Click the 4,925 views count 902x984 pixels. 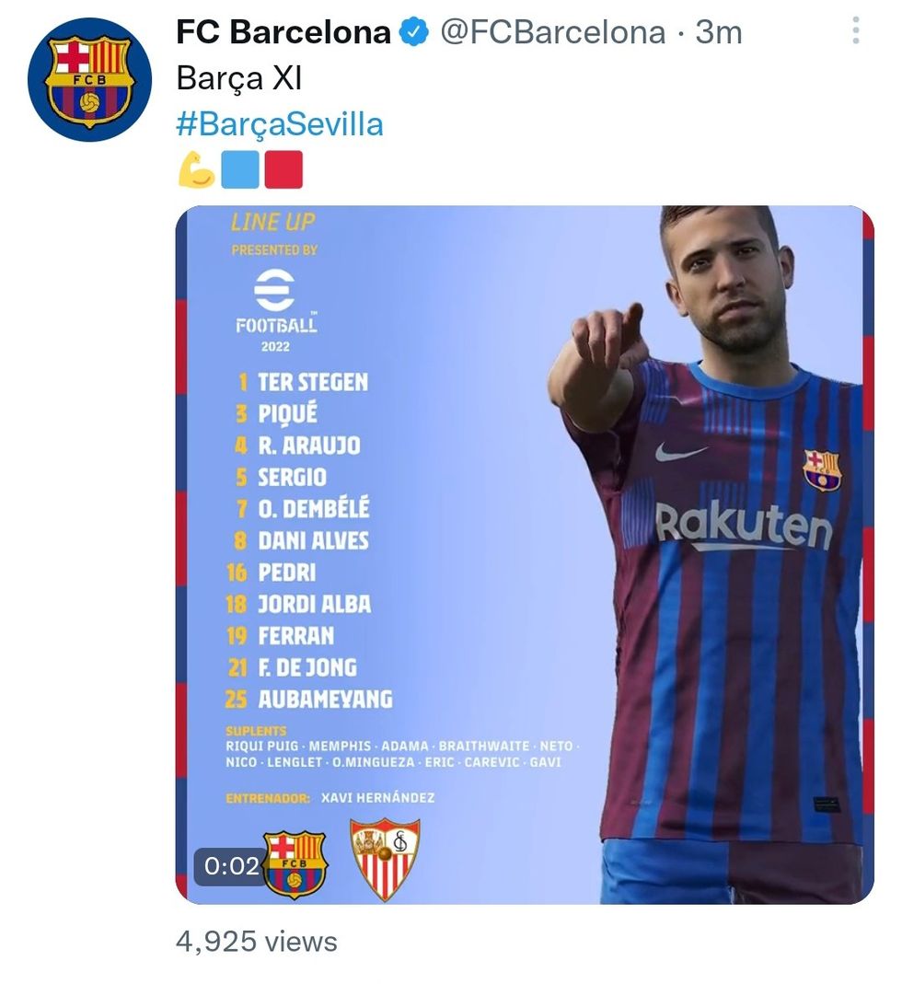click(x=257, y=942)
